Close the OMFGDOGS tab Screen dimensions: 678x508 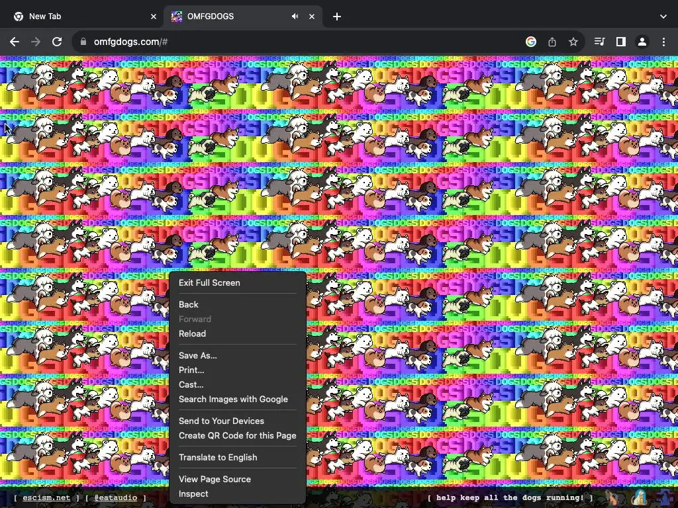[x=312, y=17]
